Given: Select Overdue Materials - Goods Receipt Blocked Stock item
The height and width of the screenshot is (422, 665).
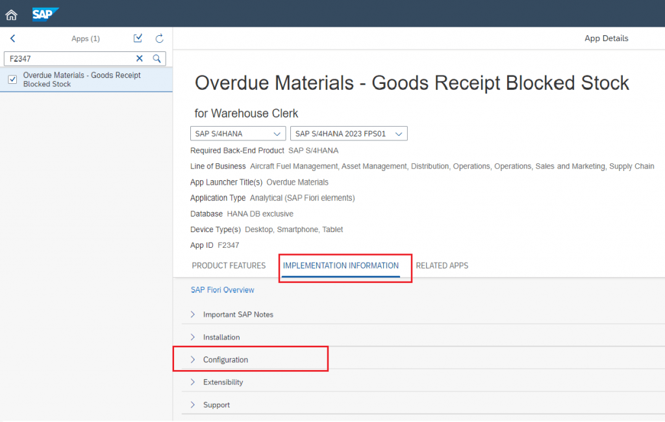Looking at the screenshot, I should (x=86, y=79).
